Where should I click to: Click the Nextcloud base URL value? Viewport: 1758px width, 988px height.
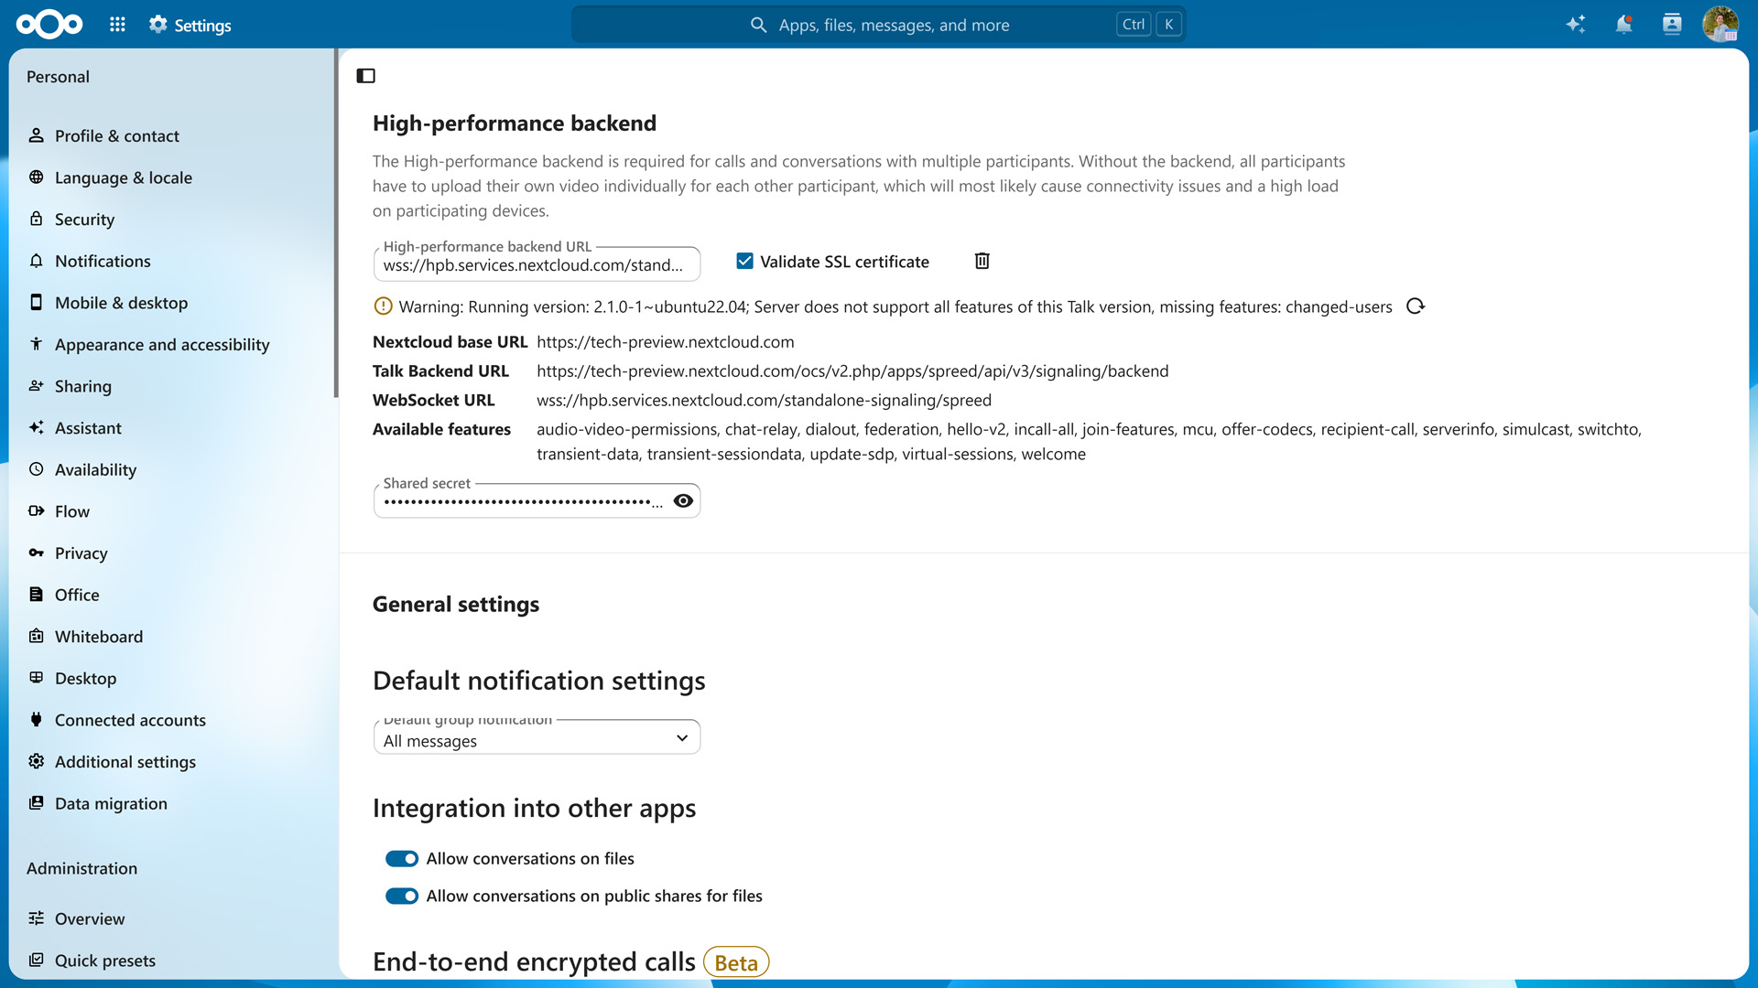pos(666,342)
